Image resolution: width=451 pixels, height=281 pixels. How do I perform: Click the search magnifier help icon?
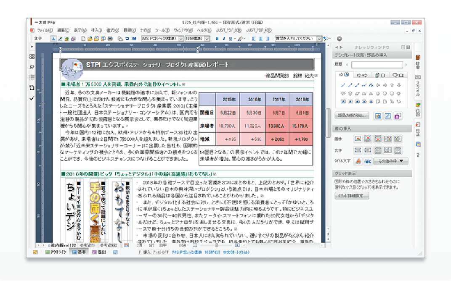[326, 39]
